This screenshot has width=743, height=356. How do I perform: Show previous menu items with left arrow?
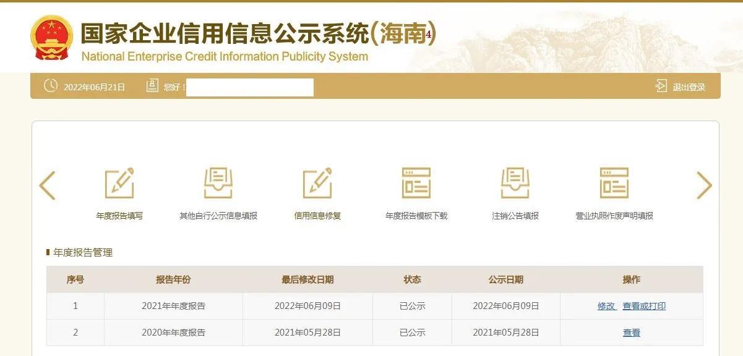pos(48,185)
